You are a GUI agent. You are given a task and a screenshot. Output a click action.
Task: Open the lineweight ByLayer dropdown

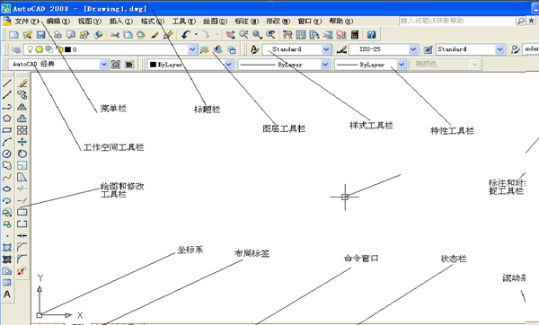(402, 65)
